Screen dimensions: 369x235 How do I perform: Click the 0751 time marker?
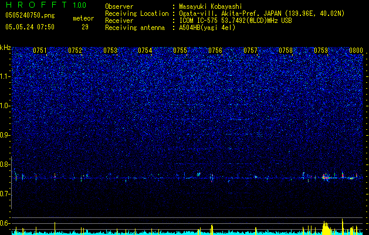(40, 50)
